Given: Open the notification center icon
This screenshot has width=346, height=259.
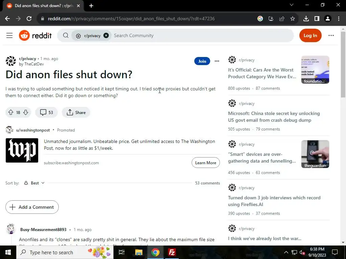Looking at the screenshot, I should pyautogui.click(x=335, y=252).
